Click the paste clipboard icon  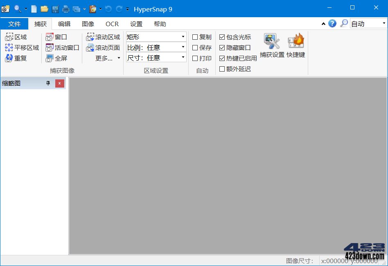[x=93, y=9]
